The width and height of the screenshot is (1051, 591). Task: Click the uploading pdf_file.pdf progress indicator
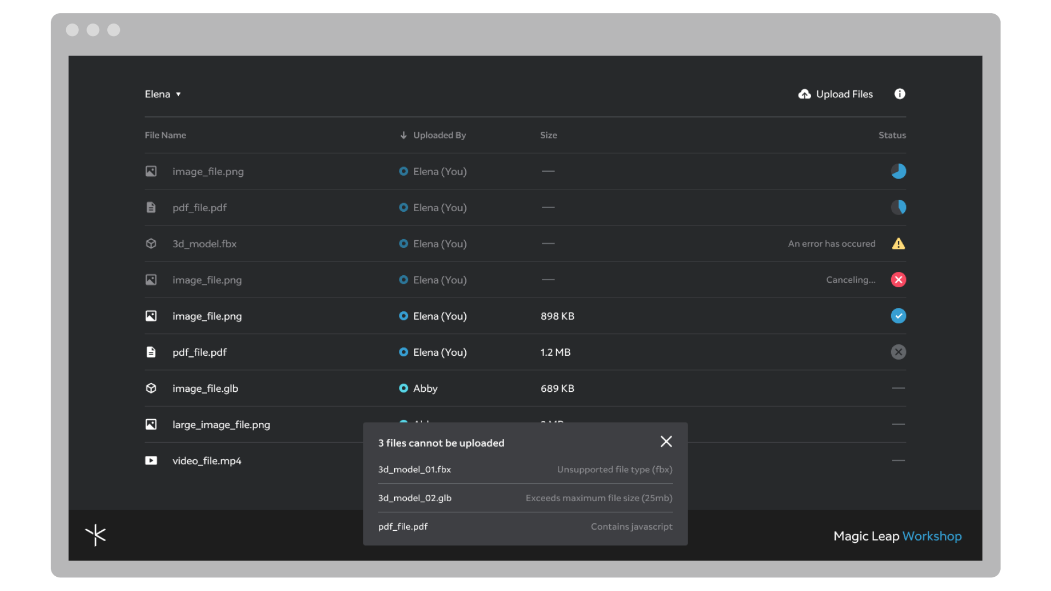[898, 207]
